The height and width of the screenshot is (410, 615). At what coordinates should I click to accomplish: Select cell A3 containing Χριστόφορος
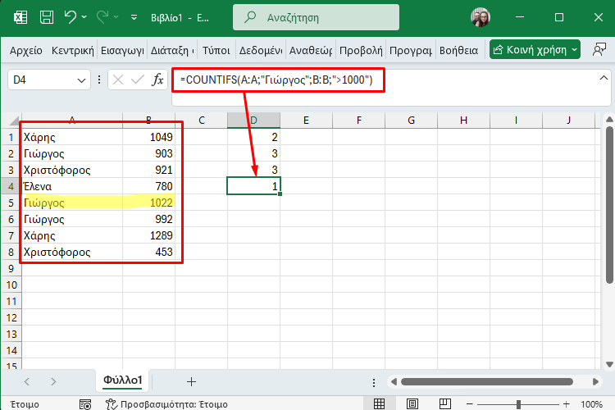click(x=72, y=170)
